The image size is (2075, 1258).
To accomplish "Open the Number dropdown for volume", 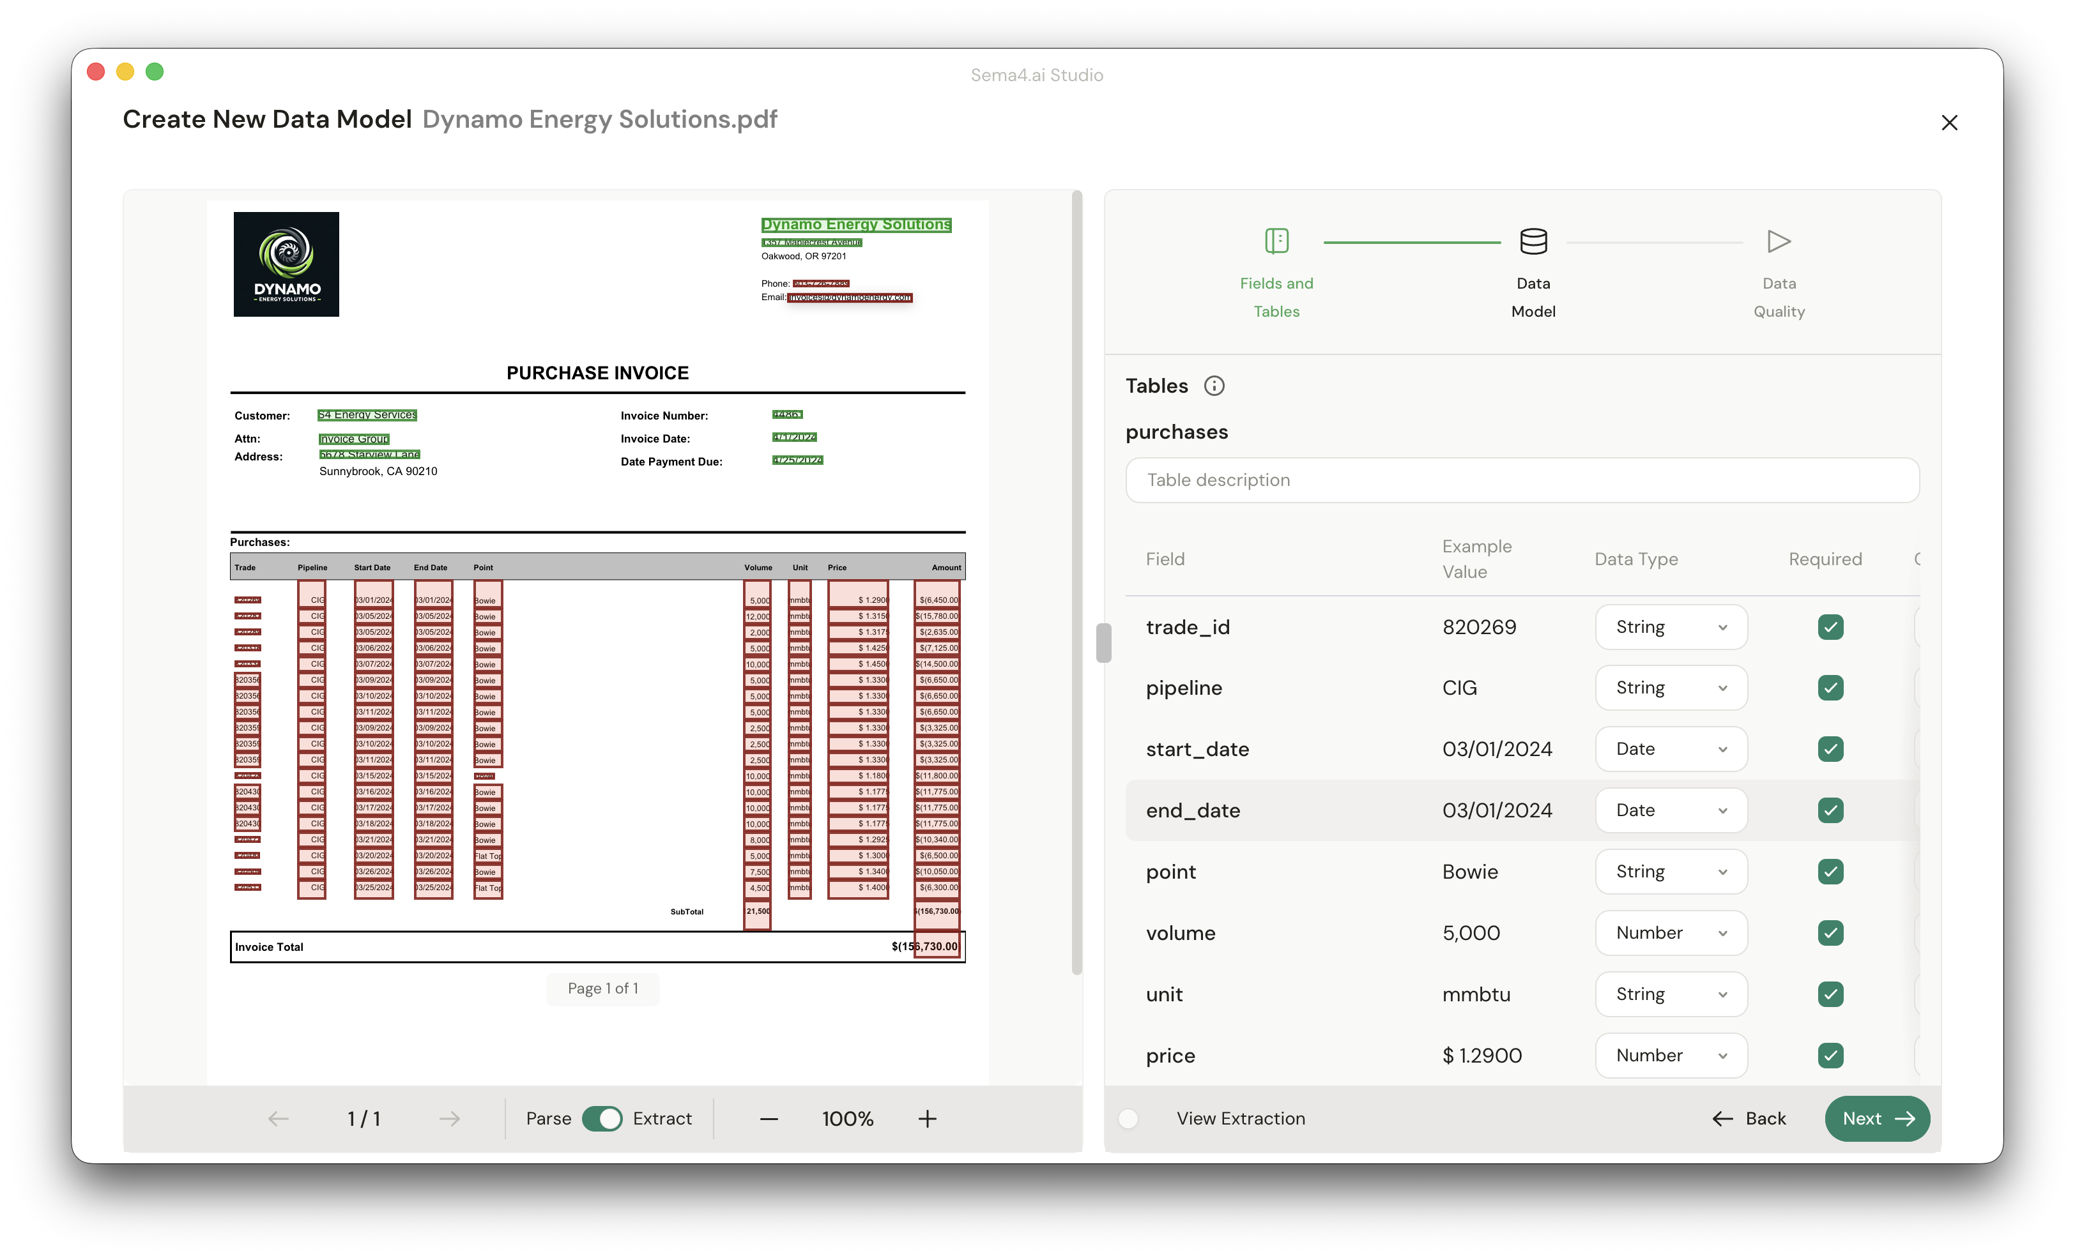I will pos(1671,933).
